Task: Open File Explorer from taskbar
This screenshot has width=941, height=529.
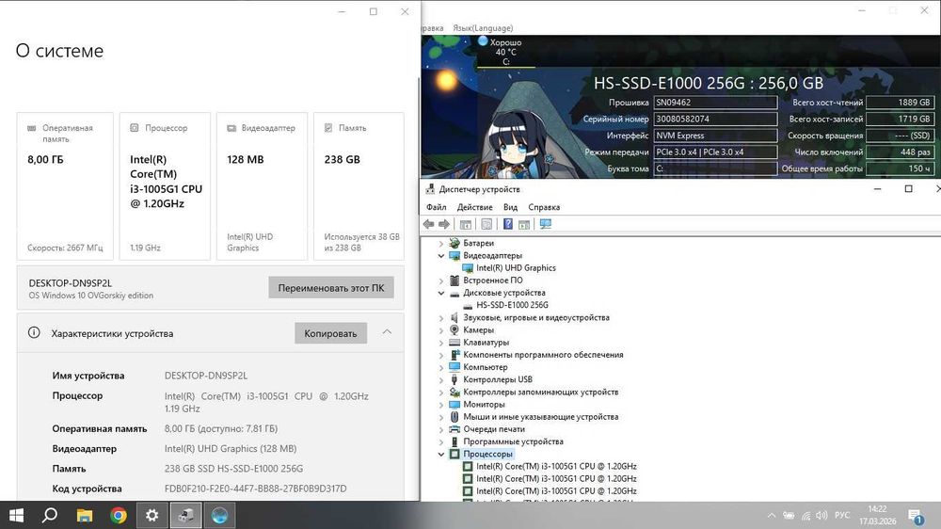Action: [84, 515]
